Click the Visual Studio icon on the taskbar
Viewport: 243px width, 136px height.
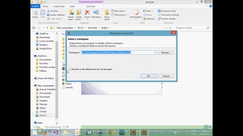56,132
